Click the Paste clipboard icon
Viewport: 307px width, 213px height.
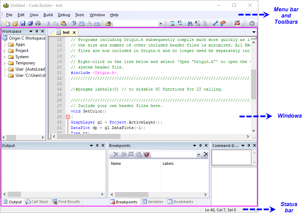[x=64, y=23]
